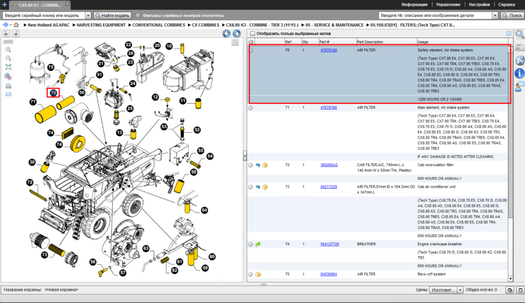Viewport: 525px width, 303px height.
Task: Go to the previous diagram page arrow
Action: [226, 34]
